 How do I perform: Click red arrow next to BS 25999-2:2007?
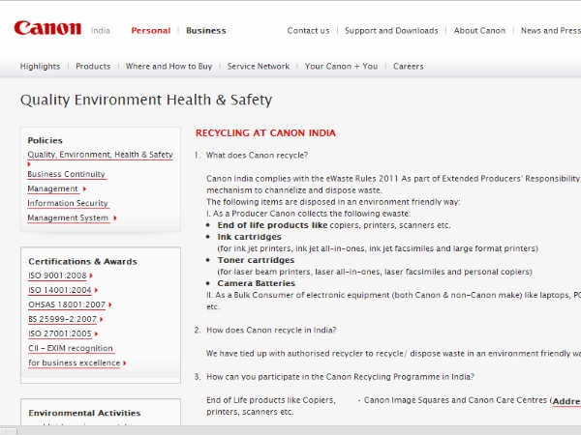[x=101, y=319]
